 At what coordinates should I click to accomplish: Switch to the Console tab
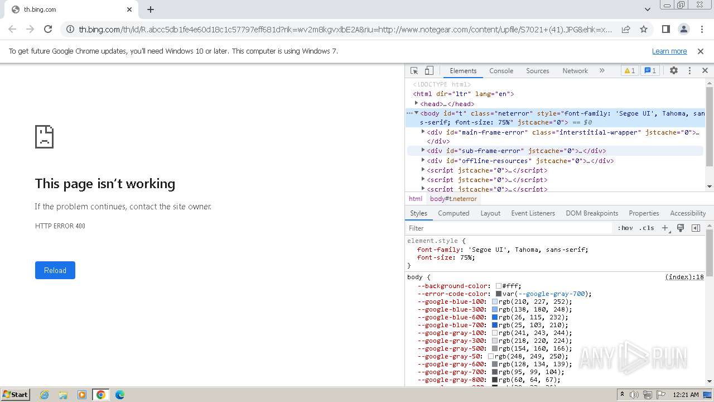501,71
